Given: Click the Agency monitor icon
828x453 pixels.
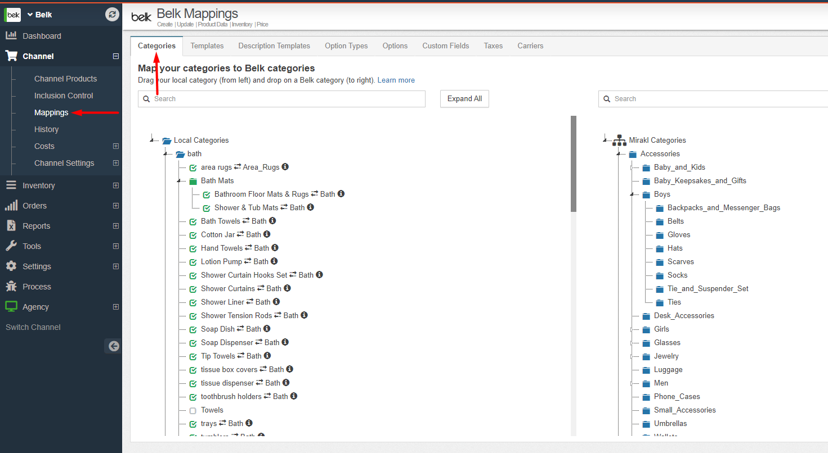Looking at the screenshot, I should (11, 306).
